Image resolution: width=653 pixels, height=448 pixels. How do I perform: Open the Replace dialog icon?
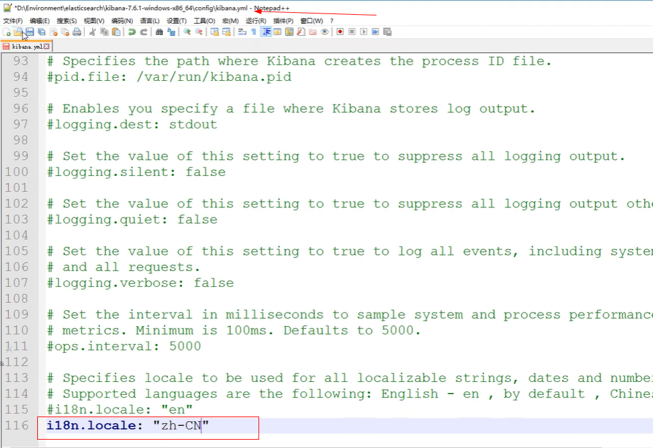click(x=171, y=32)
